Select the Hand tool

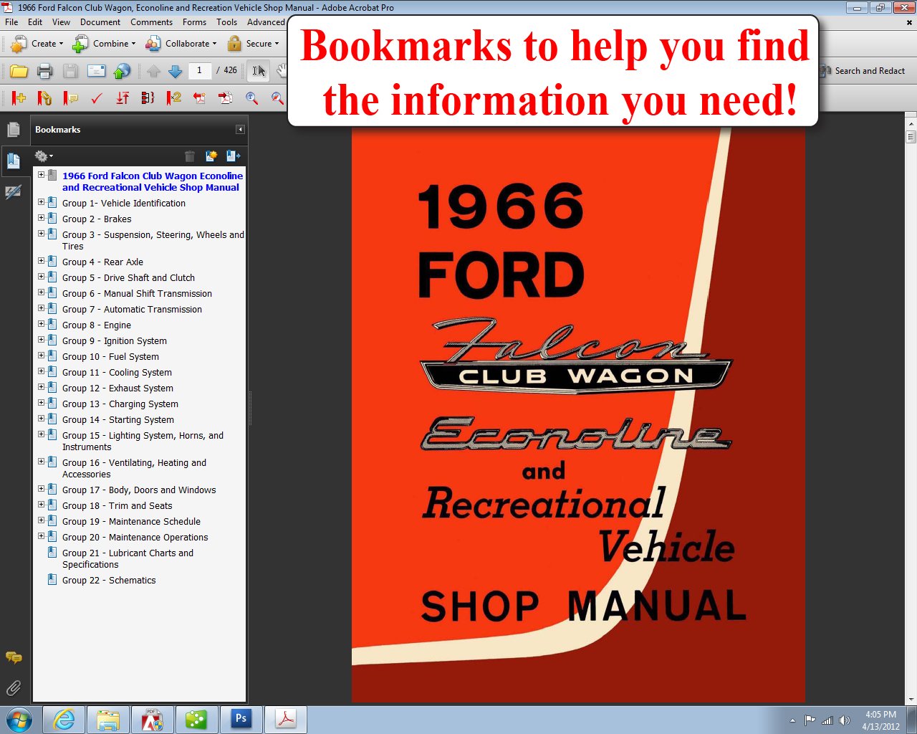pyautogui.click(x=282, y=70)
